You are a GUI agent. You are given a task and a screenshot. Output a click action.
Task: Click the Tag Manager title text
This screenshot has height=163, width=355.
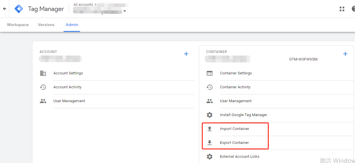pyautogui.click(x=46, y=9)
